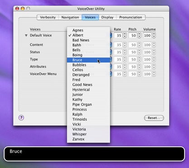Image resolution: width=189 pixels, height=168 pixels.
Task: Select Kathy from the voice menu
Action: 88,100
